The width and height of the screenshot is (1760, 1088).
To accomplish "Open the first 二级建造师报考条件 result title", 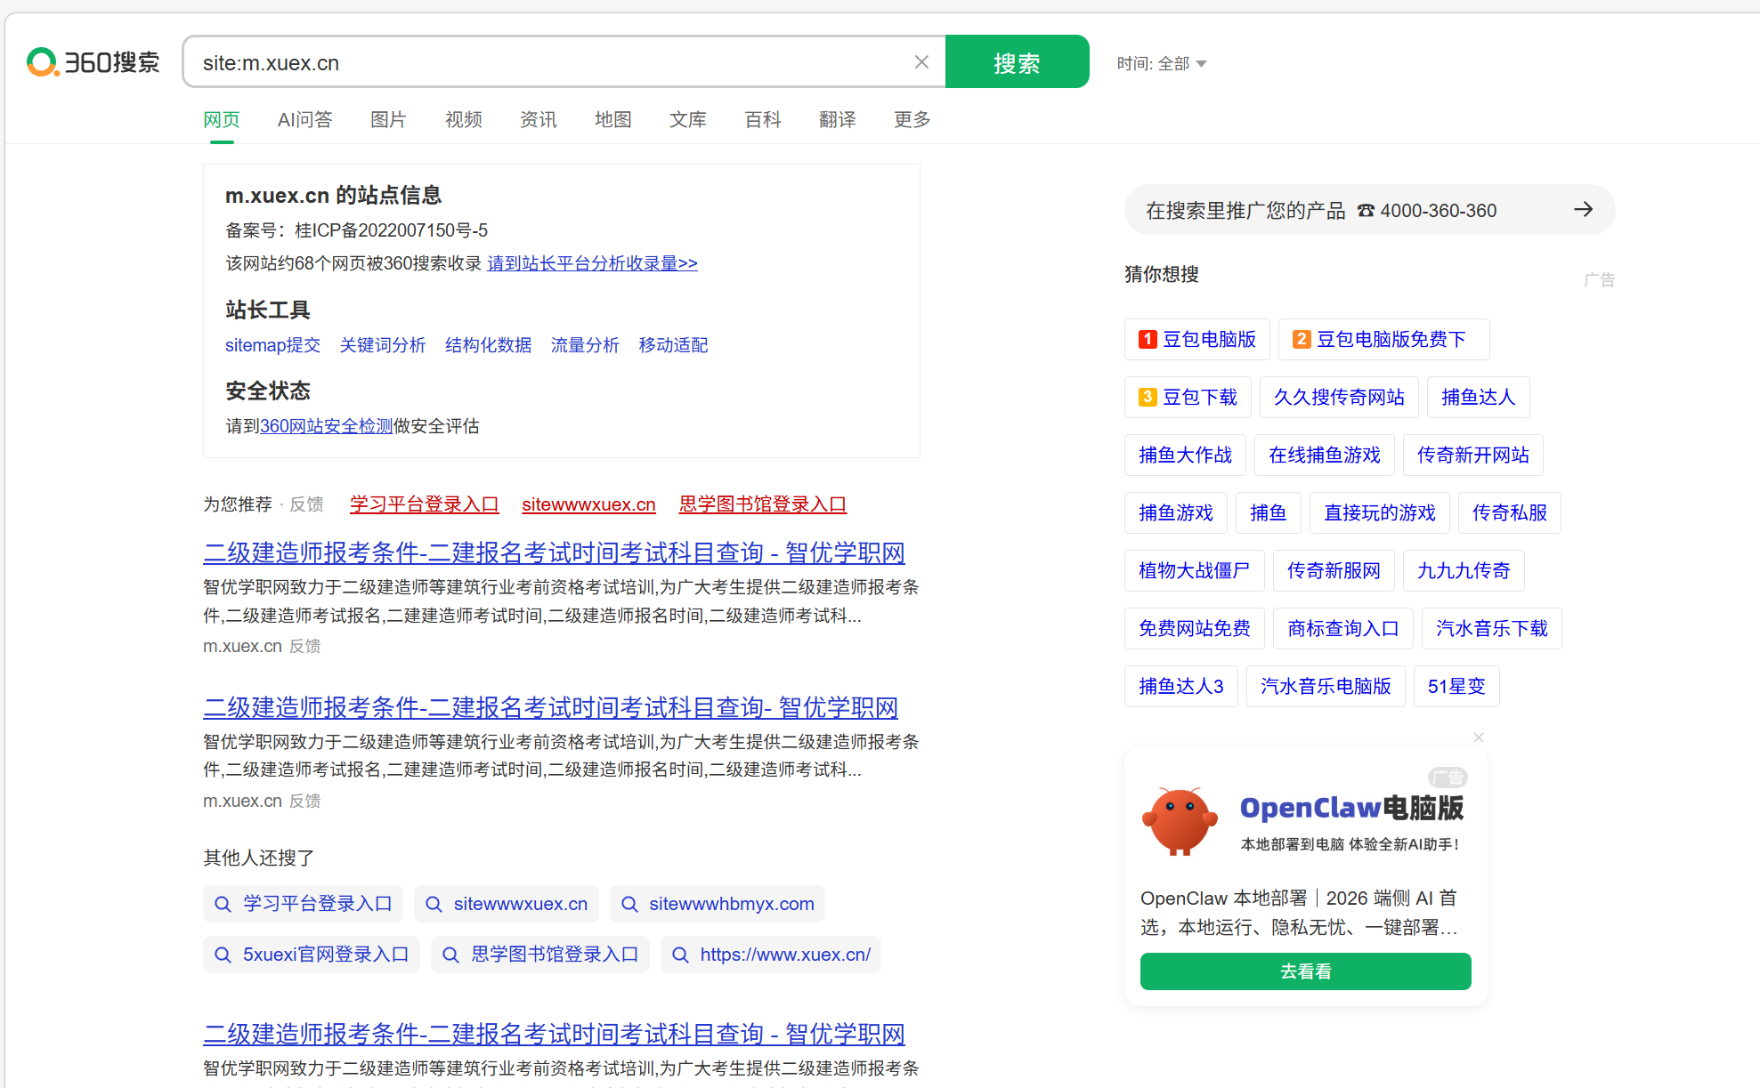I will (554, 553).
